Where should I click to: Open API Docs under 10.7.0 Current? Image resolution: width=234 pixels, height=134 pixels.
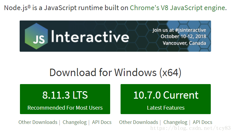202,122
